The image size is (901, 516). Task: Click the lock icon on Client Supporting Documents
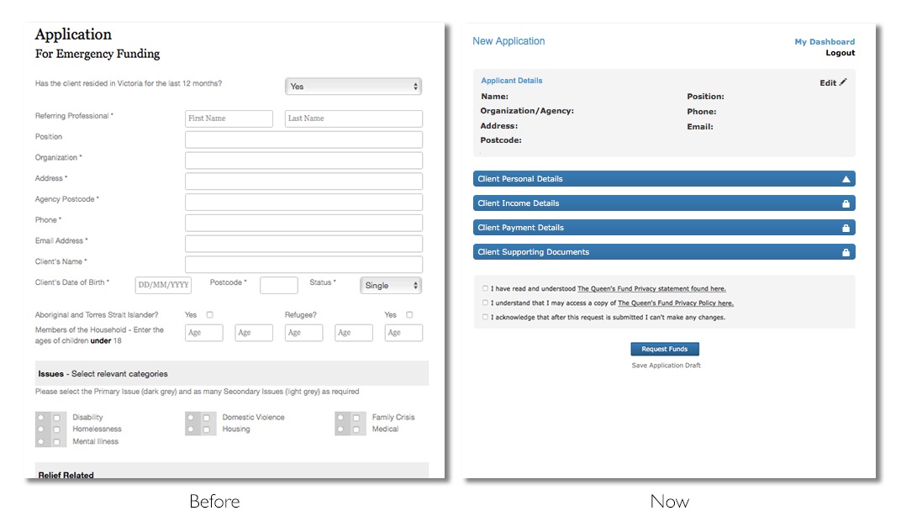point(846,252)
